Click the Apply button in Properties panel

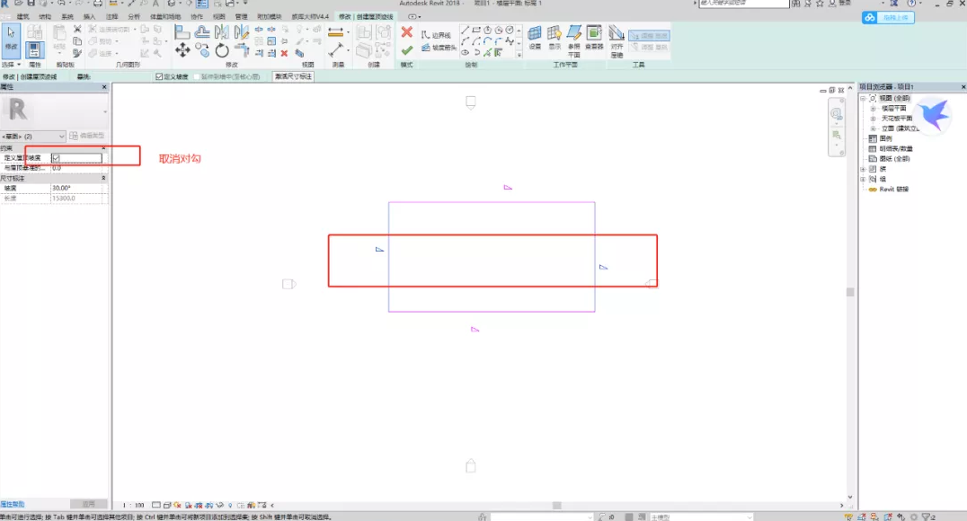88,504
